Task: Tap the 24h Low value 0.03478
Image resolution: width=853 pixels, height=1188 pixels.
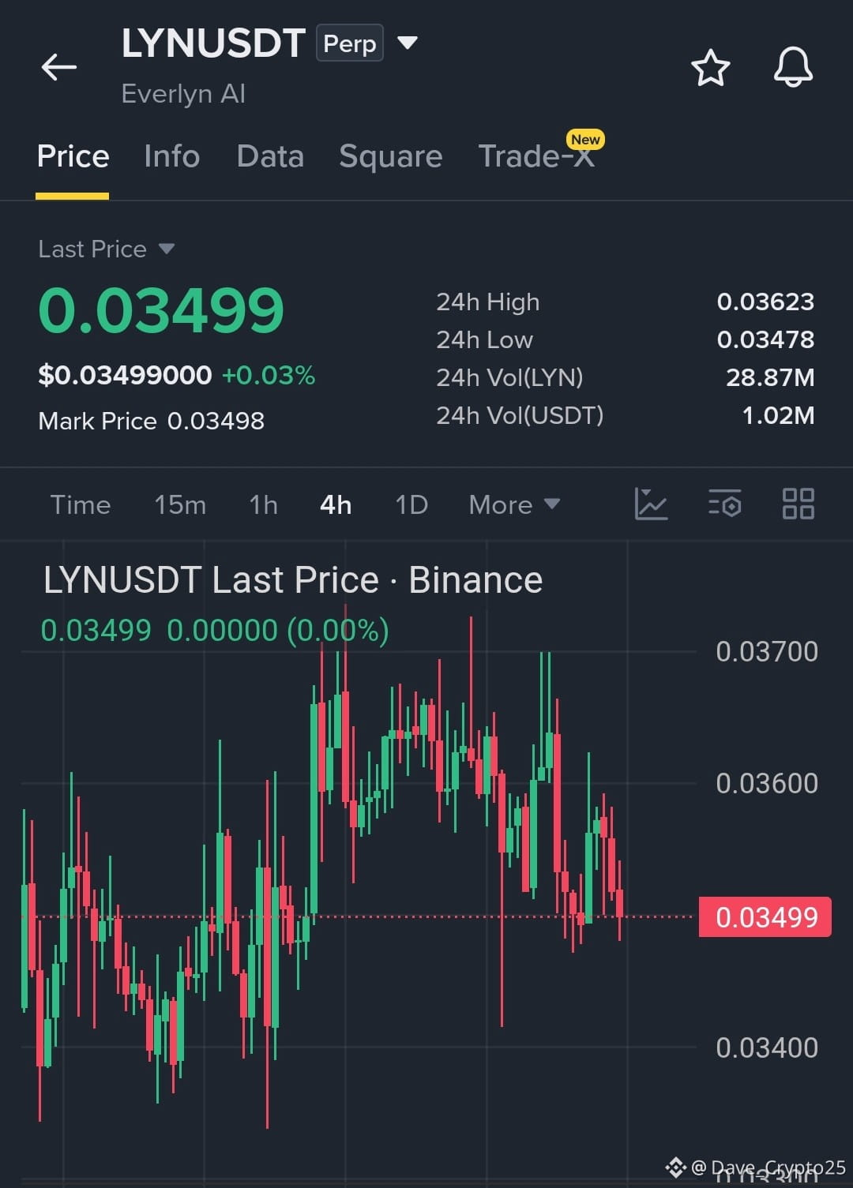Action: [x=765, y=339]
